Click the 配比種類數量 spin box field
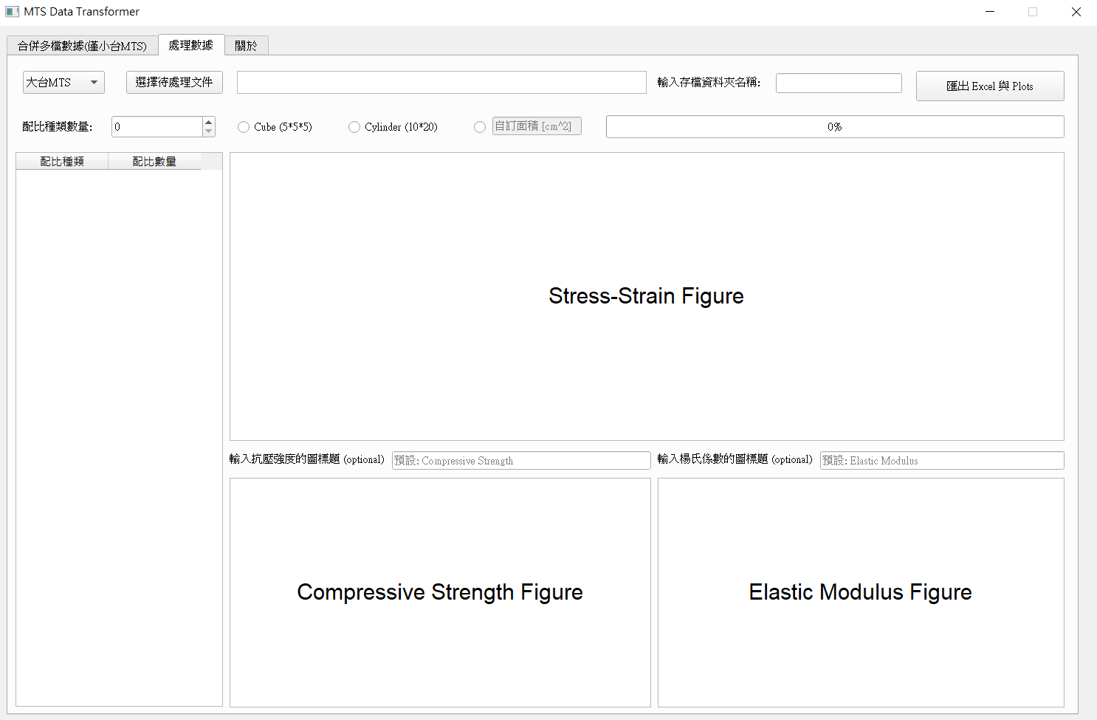The image size is (1097, 720). tap(157, 126)
